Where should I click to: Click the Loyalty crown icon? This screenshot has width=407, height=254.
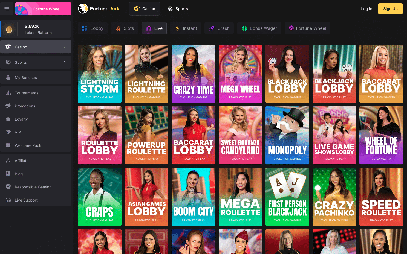(8, 119)
